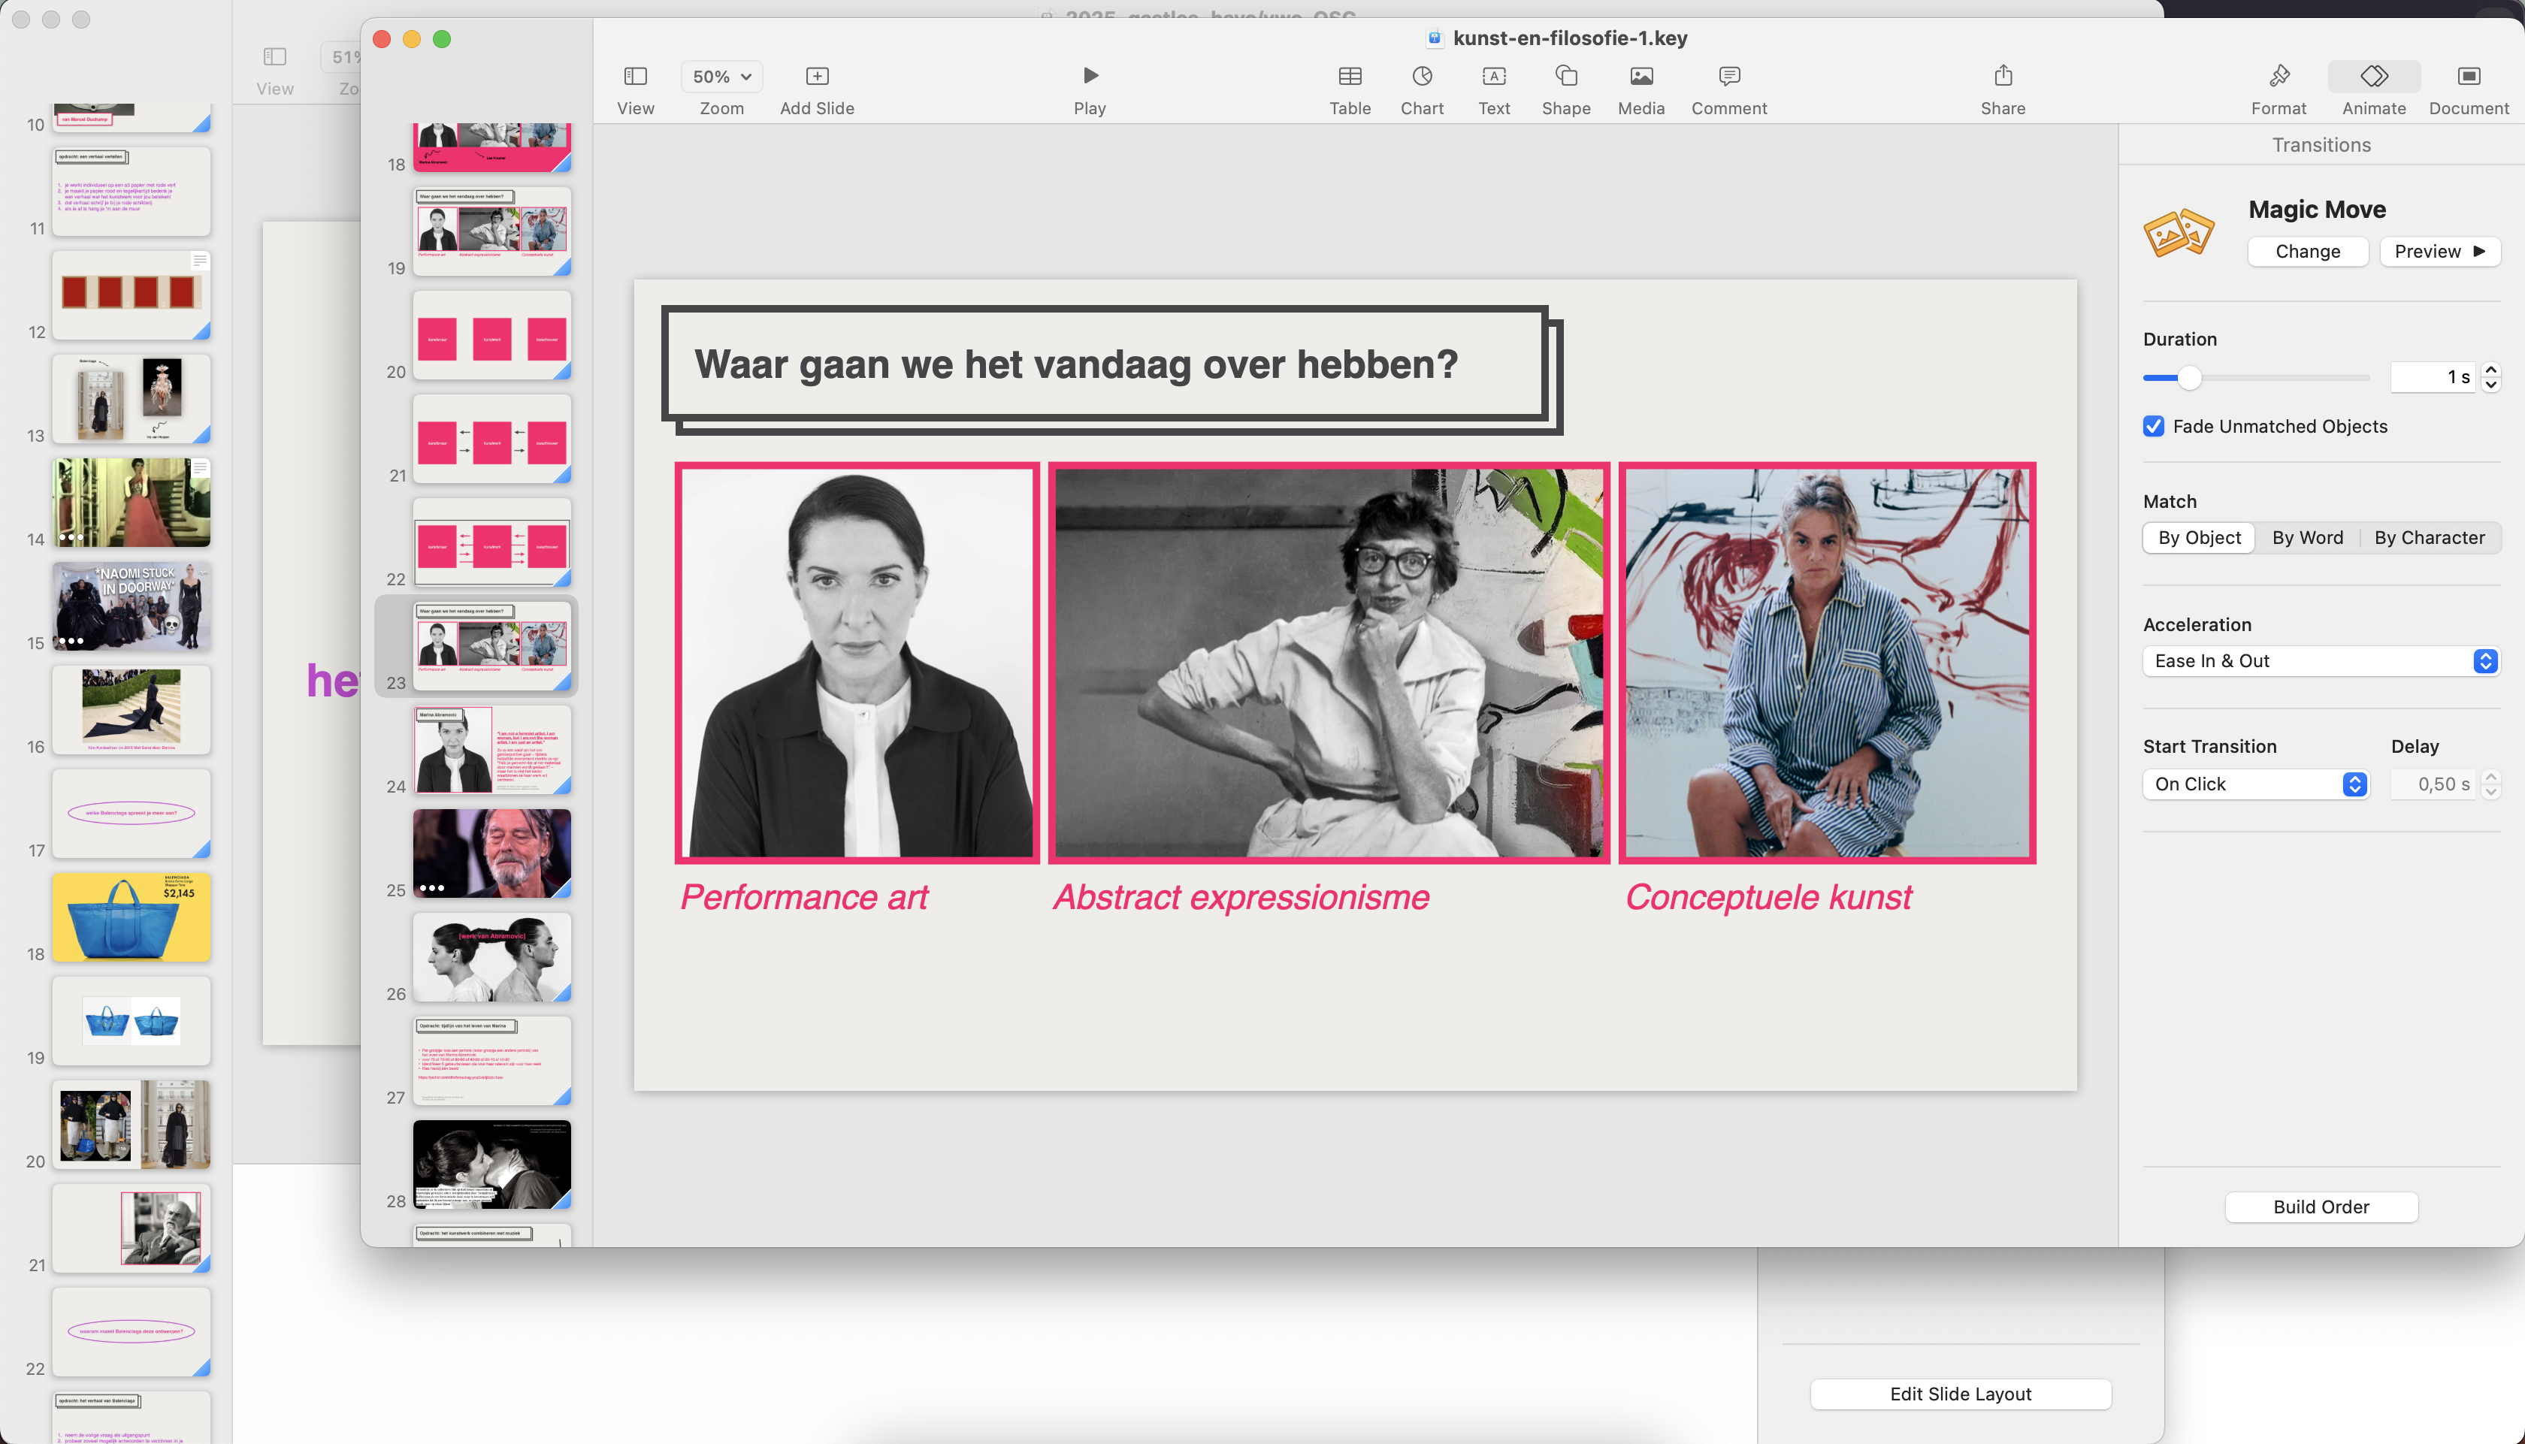Open the Shape library icon
This screenshot has height=1444, width=2525.
click(1565, 77)
